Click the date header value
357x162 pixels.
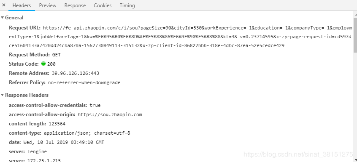[x=64, y=142]
